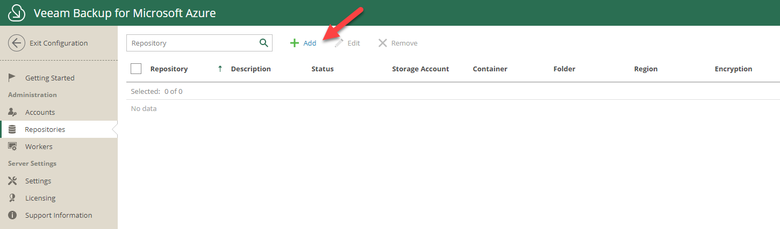Viewport: 780px width, 229px height.
Task: Open the Repositories menu item
Action: 45,129
